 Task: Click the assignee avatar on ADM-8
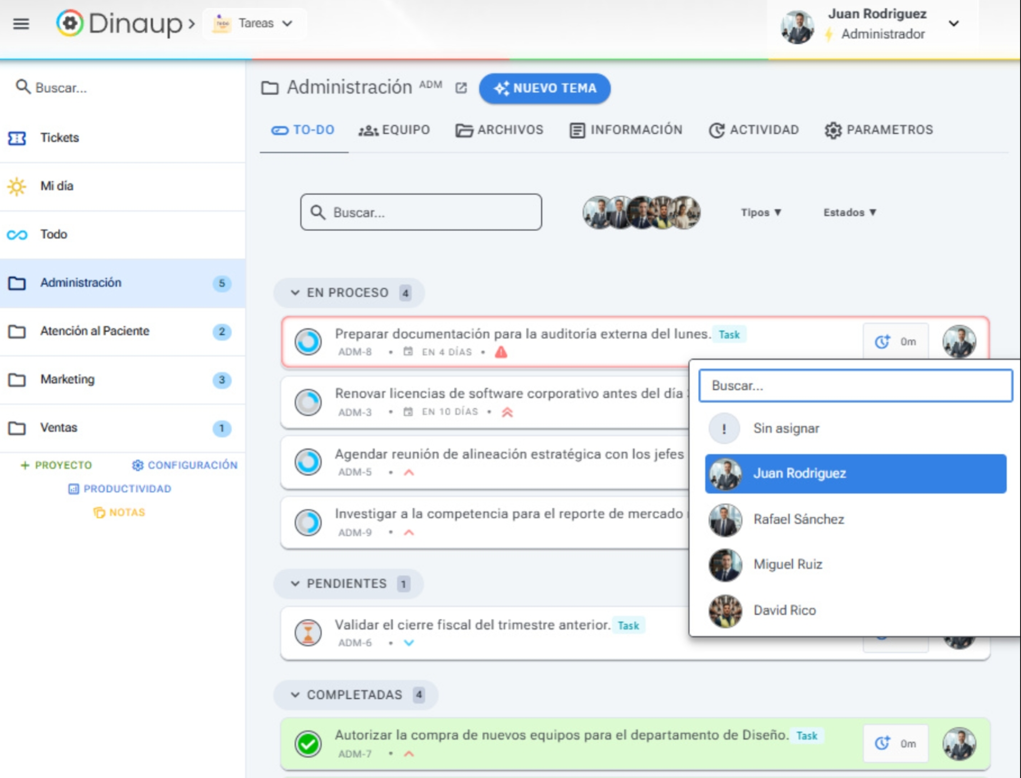959,342
